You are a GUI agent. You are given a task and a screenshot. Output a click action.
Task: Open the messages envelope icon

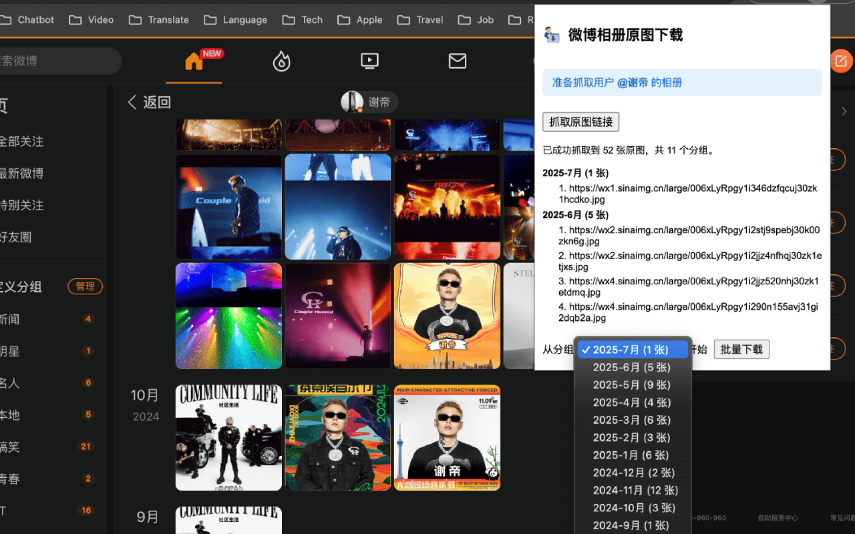pos(458,61)
